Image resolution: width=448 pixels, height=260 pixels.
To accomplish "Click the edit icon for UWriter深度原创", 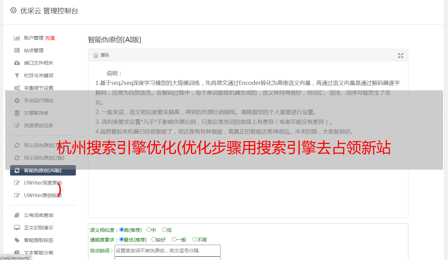I will point(17,183).
